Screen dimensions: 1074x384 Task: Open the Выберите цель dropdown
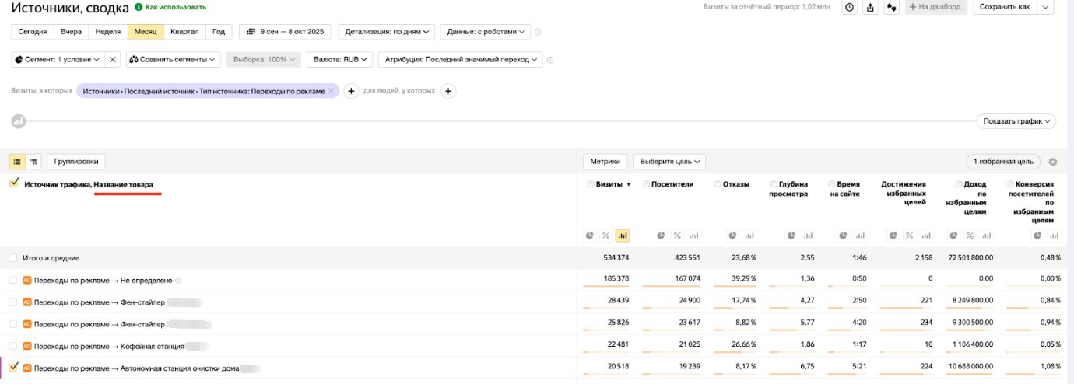click(669, 162)
